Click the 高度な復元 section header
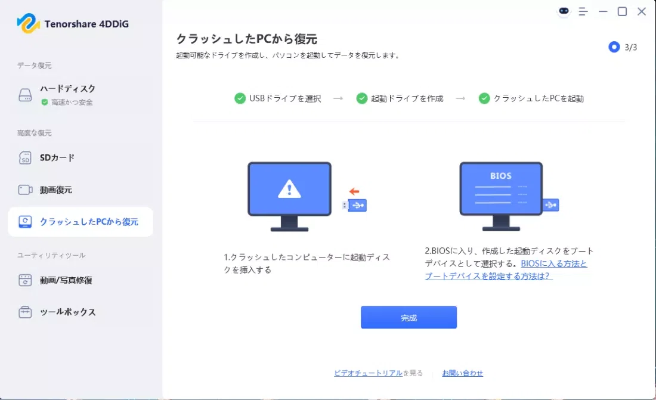 (35, 132)
